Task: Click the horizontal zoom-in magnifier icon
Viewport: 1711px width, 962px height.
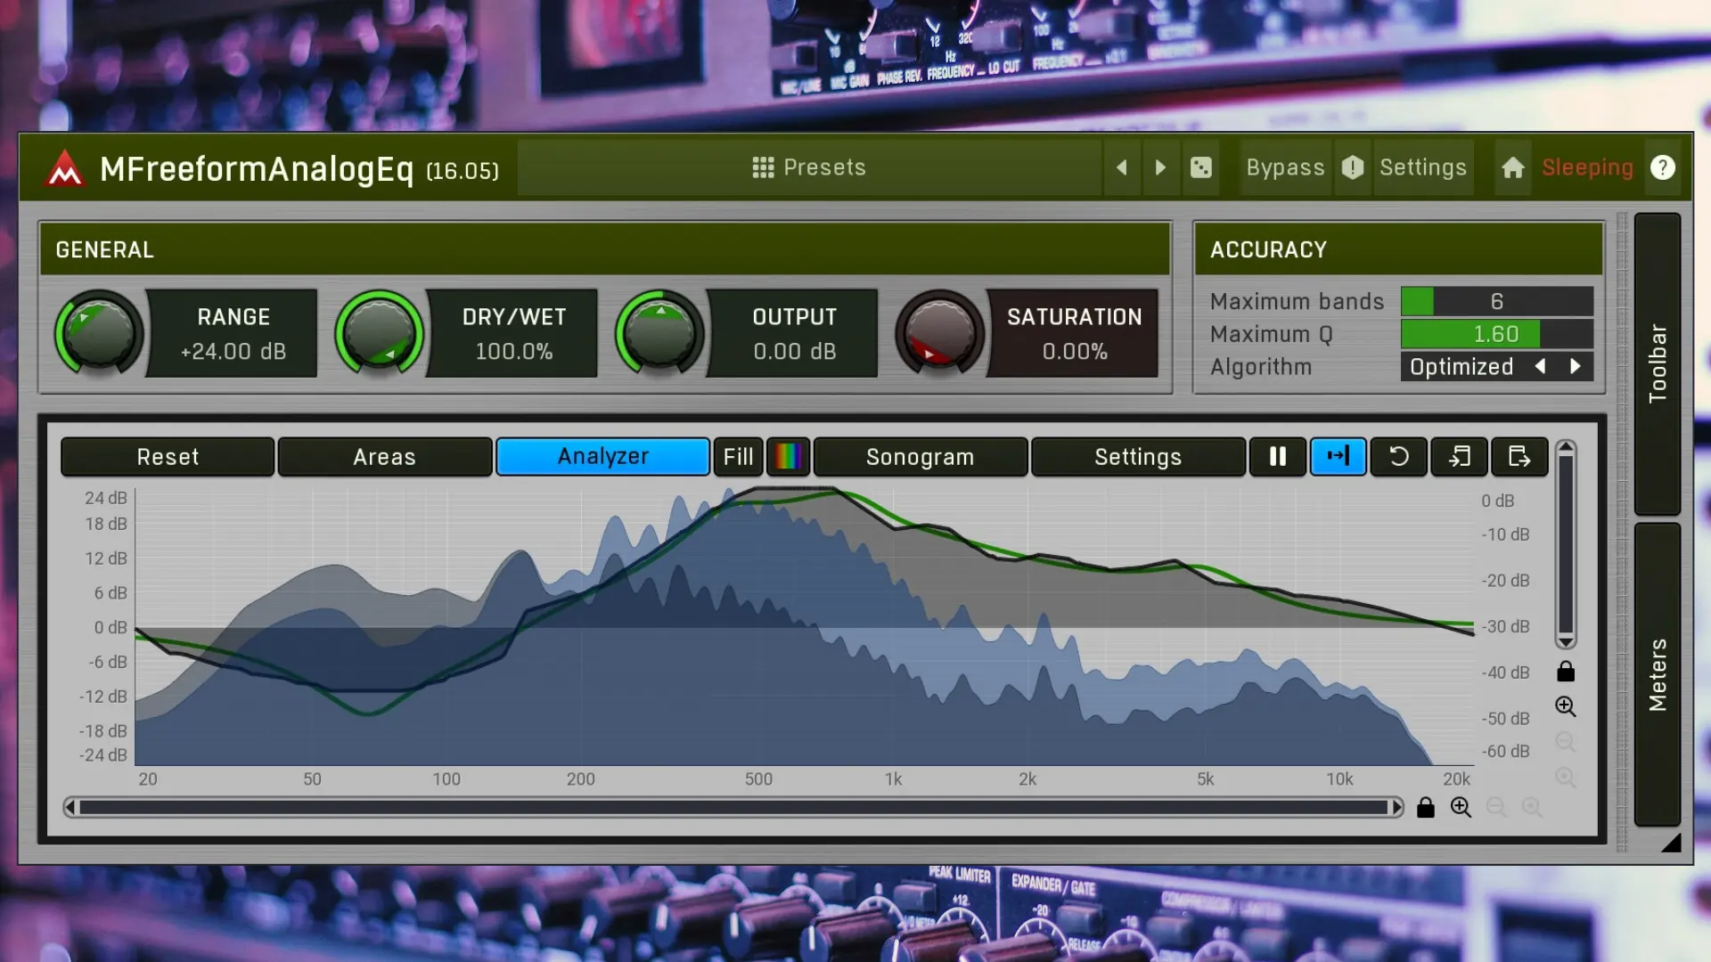Action: [x=1461, y=807]
